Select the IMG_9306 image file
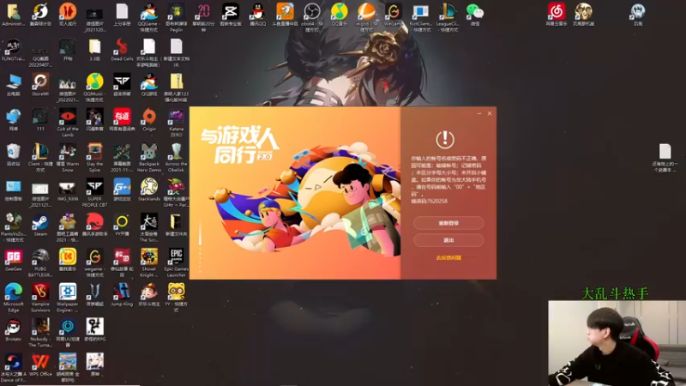This screenshot has height=386, width=686. pos(68,190)
